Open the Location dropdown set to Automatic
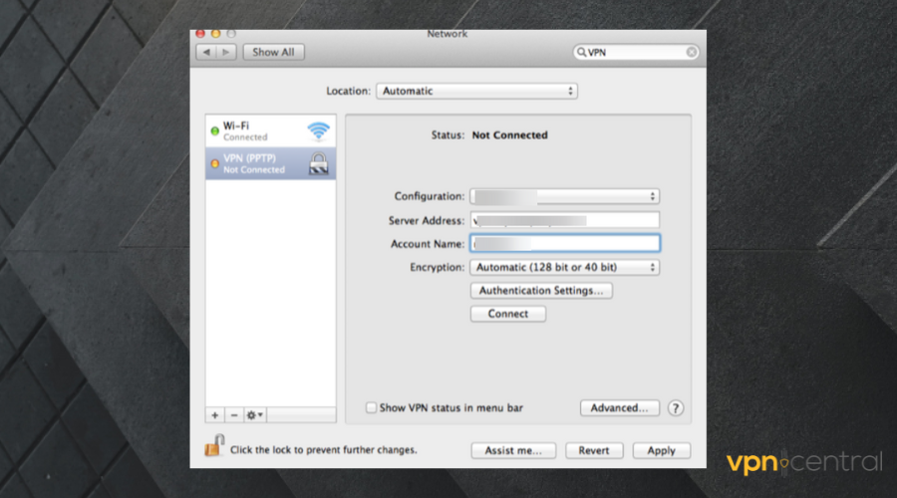897x498 pixels. (476, 91)
